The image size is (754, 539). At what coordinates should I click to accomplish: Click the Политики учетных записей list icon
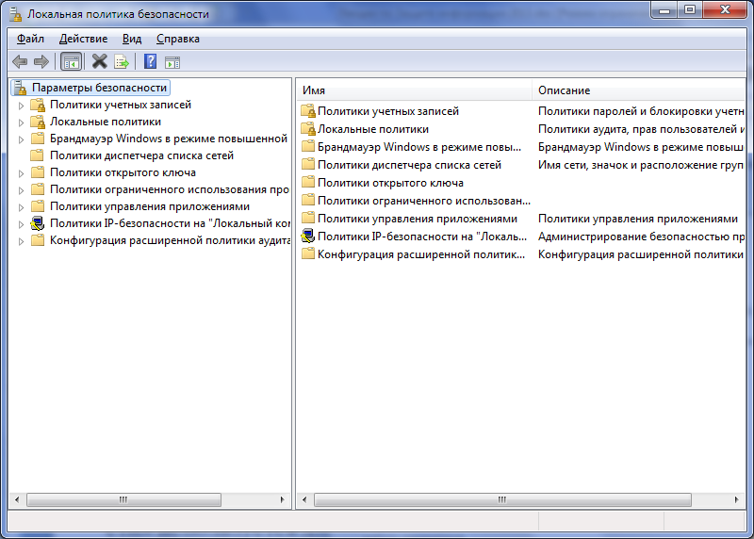point(308,111)
